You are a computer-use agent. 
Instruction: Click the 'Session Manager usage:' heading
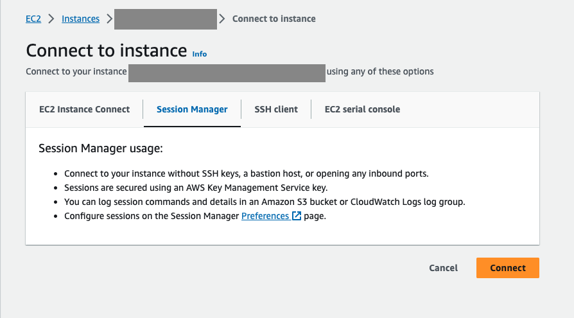coord(101,148)
